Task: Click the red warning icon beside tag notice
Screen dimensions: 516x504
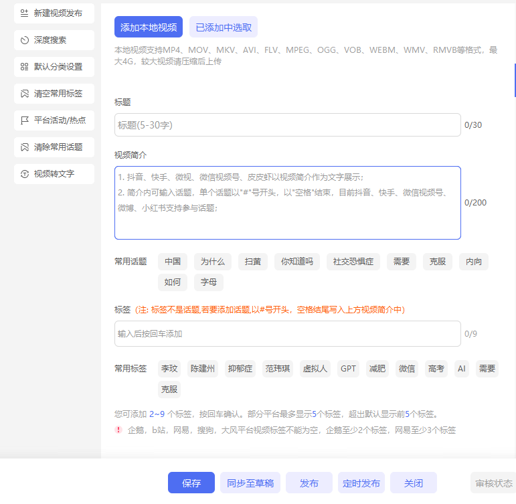Action: [x=119, y=430]
